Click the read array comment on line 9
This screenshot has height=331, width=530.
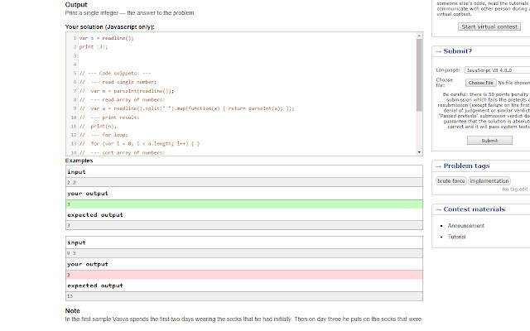(x=186, y=108)
